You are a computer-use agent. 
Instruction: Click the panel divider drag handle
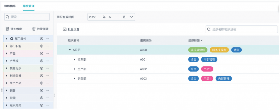point(54,95)
